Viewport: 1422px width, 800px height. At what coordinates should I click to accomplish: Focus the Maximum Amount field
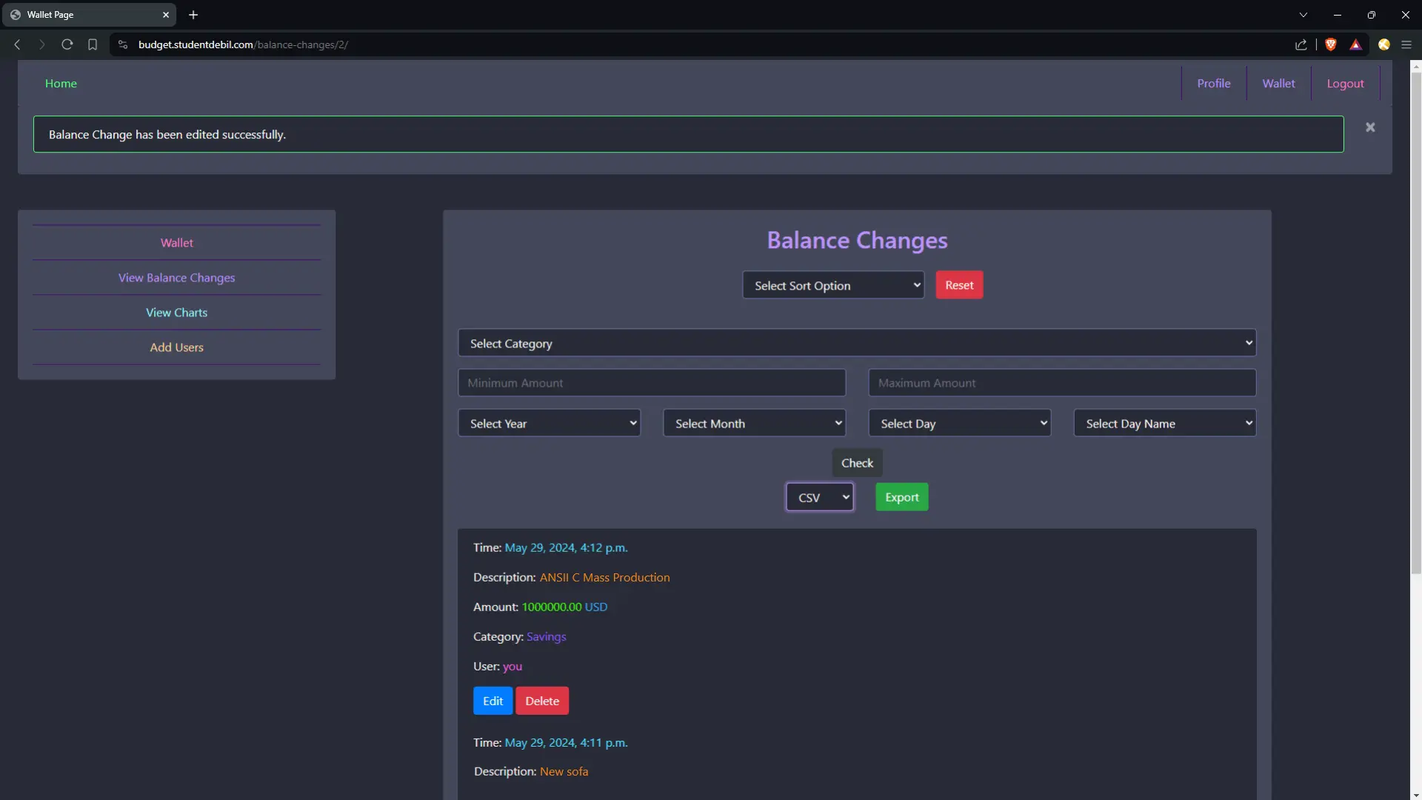point(1062,383)
